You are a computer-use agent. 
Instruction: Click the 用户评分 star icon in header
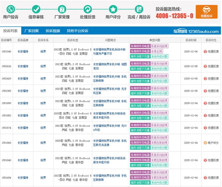coord(113,9)
